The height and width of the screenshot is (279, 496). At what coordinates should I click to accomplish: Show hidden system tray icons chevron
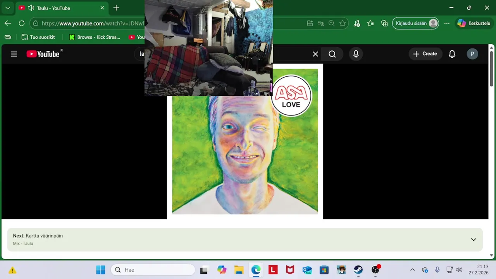point(412,270)
